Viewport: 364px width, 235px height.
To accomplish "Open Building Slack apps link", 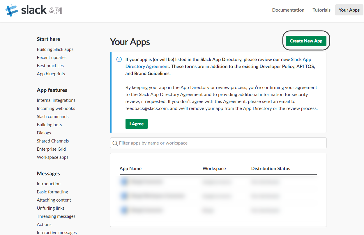I will pyautogui.click(x=55, y=49).
